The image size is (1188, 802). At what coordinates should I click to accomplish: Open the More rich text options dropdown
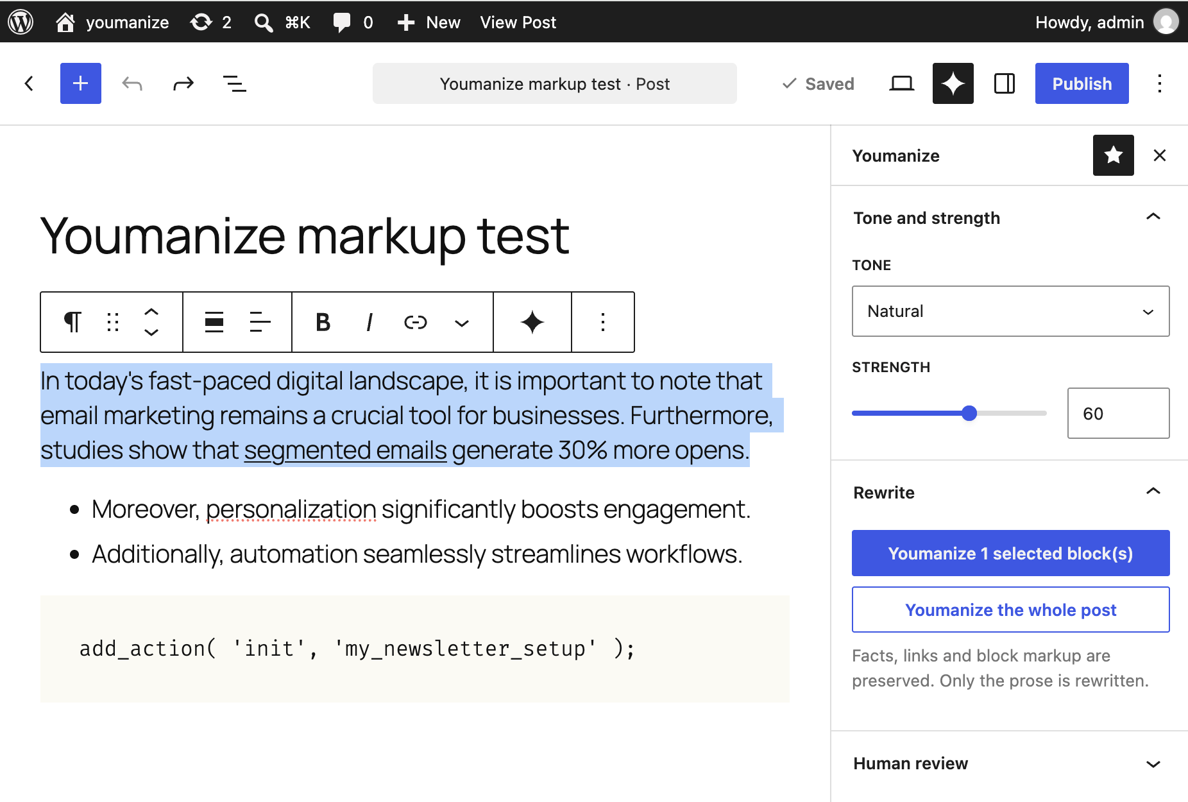tap(462, 322)
